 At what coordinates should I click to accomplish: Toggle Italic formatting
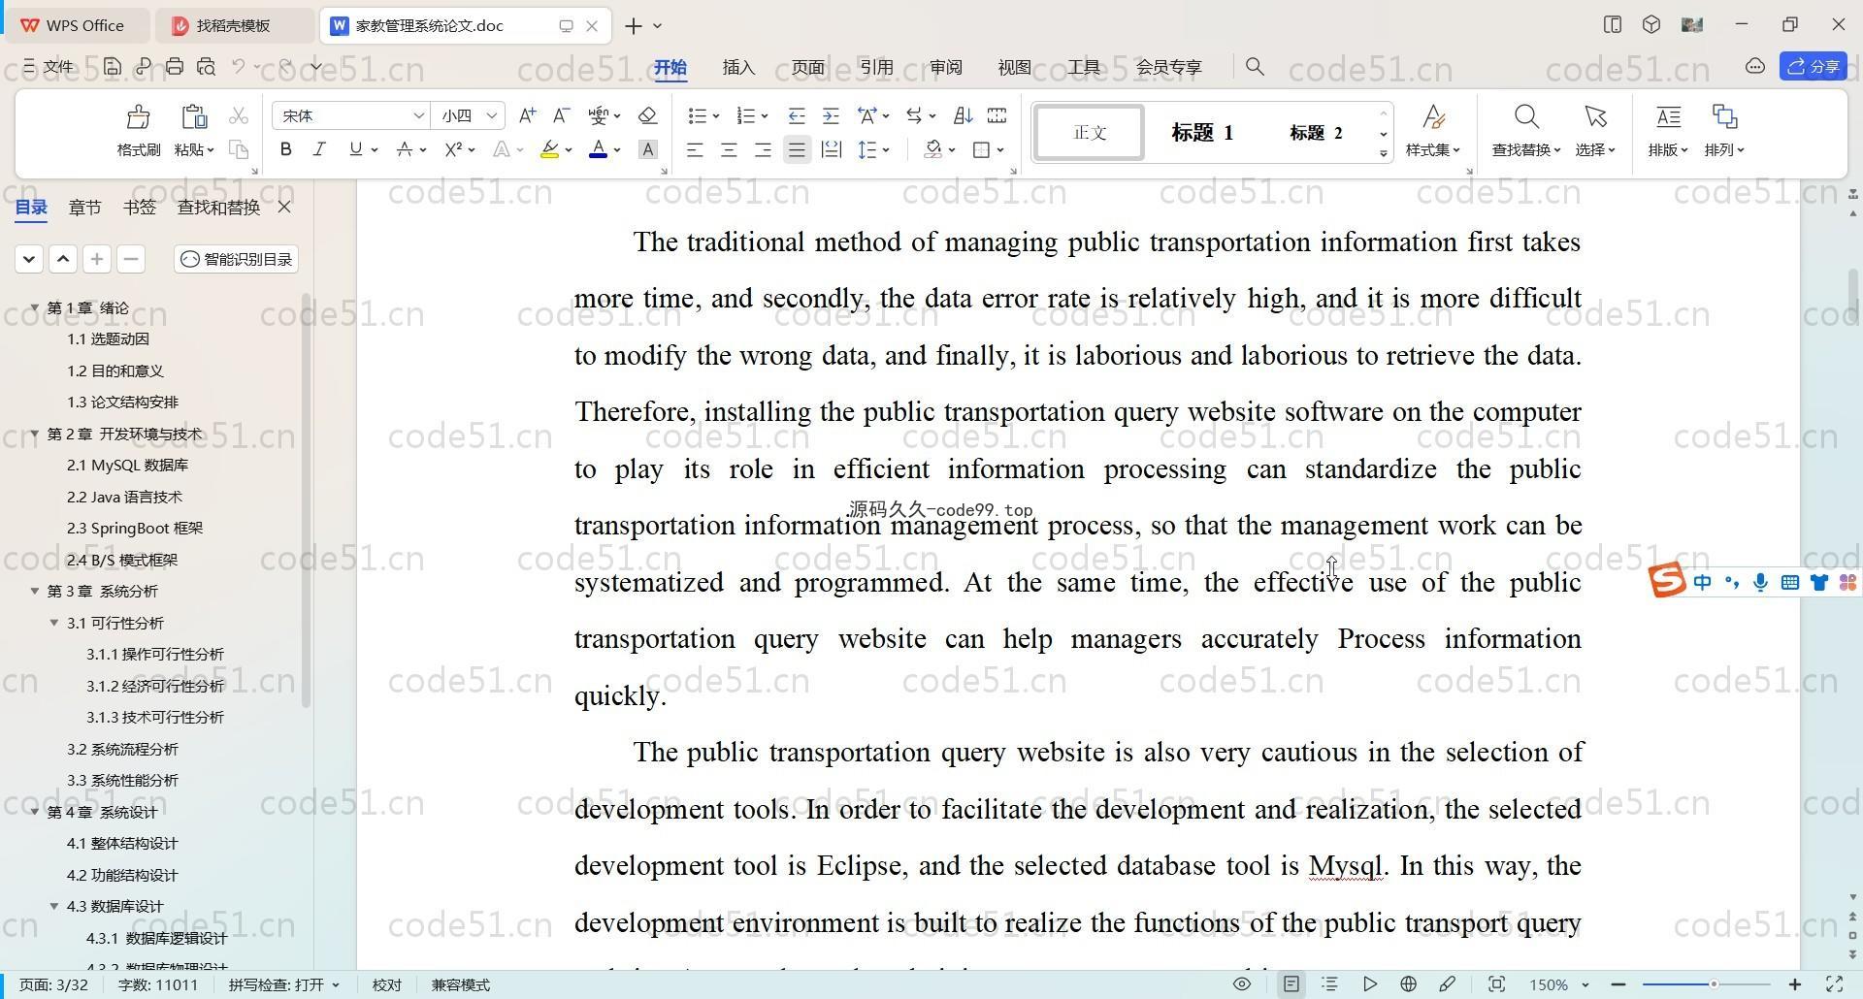click(x=319, y=149)
